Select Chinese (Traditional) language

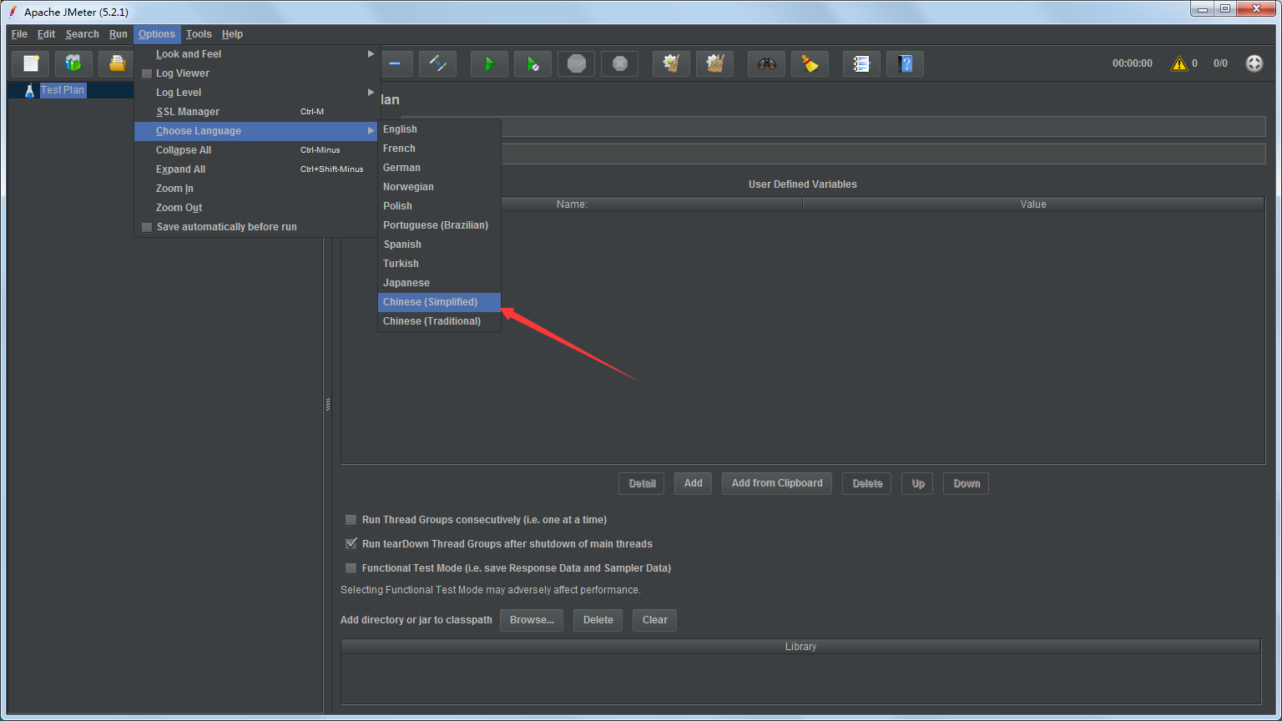tap(439, 321)
